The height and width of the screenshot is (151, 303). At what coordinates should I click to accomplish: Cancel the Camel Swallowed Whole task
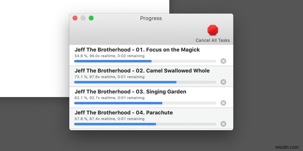pyautogui.click(x=223, y=82)
